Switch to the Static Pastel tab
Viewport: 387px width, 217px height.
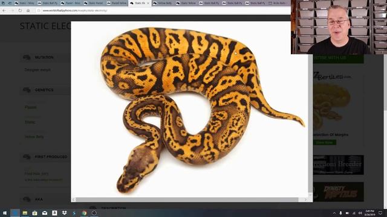(94, 3)
